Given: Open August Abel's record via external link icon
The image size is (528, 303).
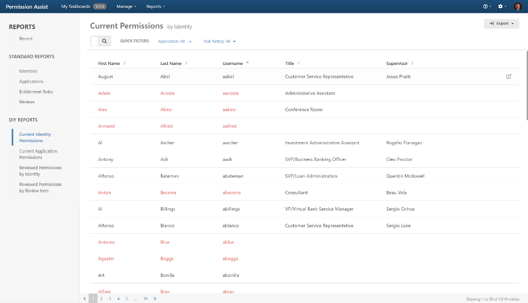Looking at the screenshot, I should click(x=508, y=77).
